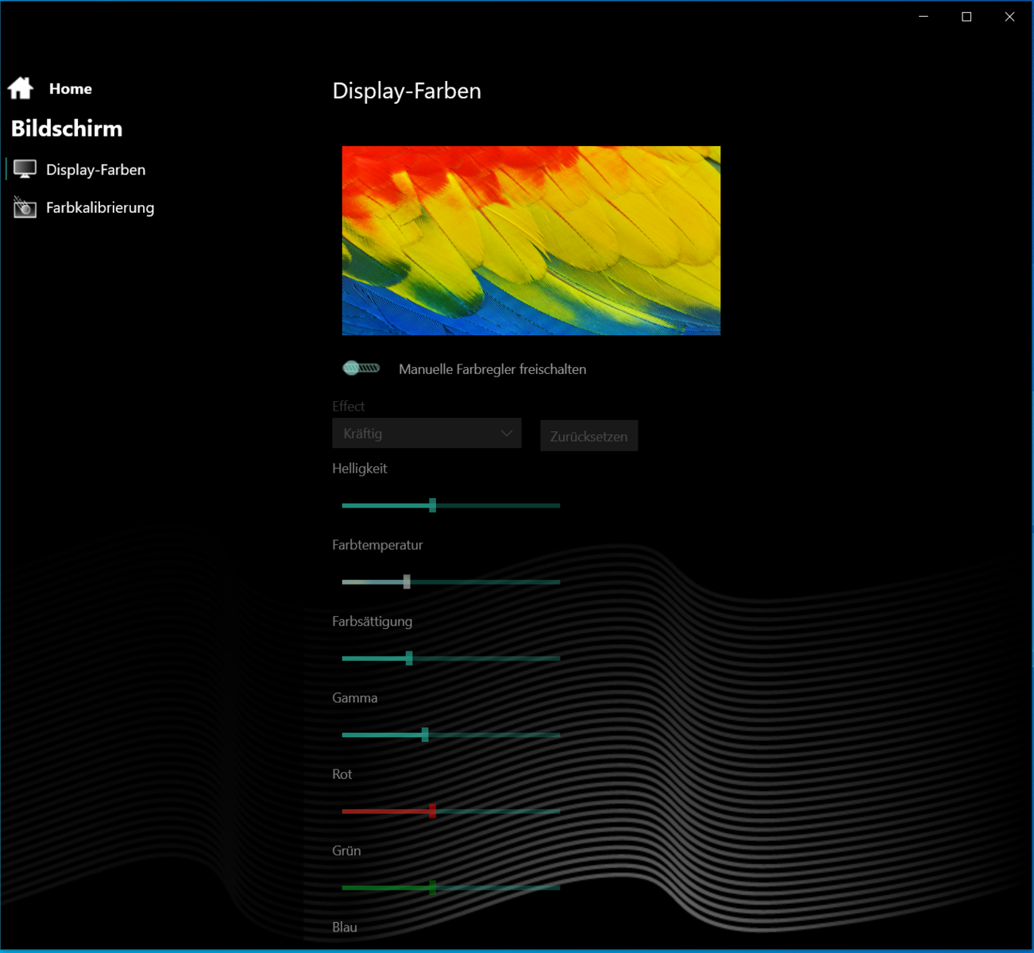Click the Home house icon
This screenshot has height=953, width=1034.
21,88
